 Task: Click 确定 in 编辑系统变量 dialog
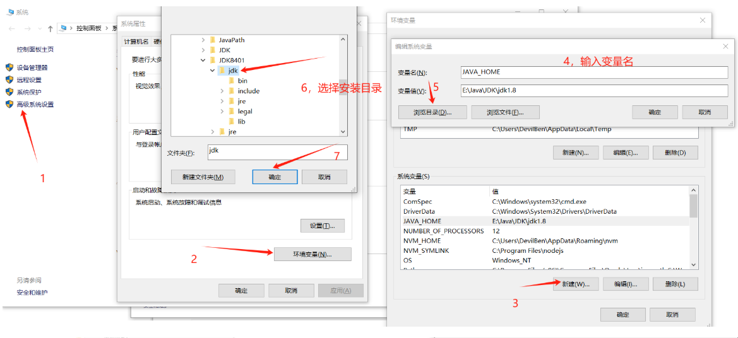tap(655, 112)
